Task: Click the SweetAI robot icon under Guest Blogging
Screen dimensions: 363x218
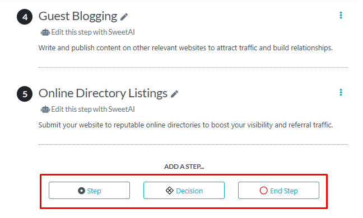Action: tap(45, 32)
